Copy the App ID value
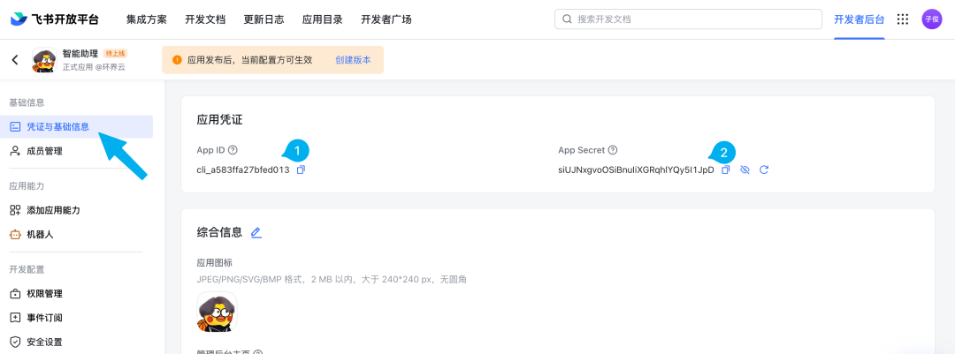This screenshot has width=955, height=354. [301, 169]
